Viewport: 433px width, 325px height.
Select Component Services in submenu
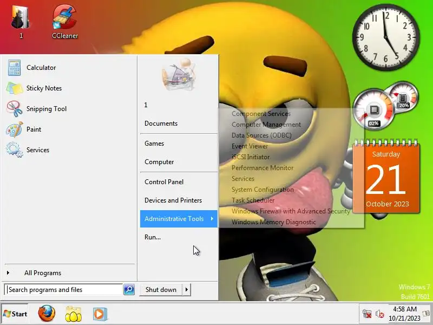coord(291,114)
